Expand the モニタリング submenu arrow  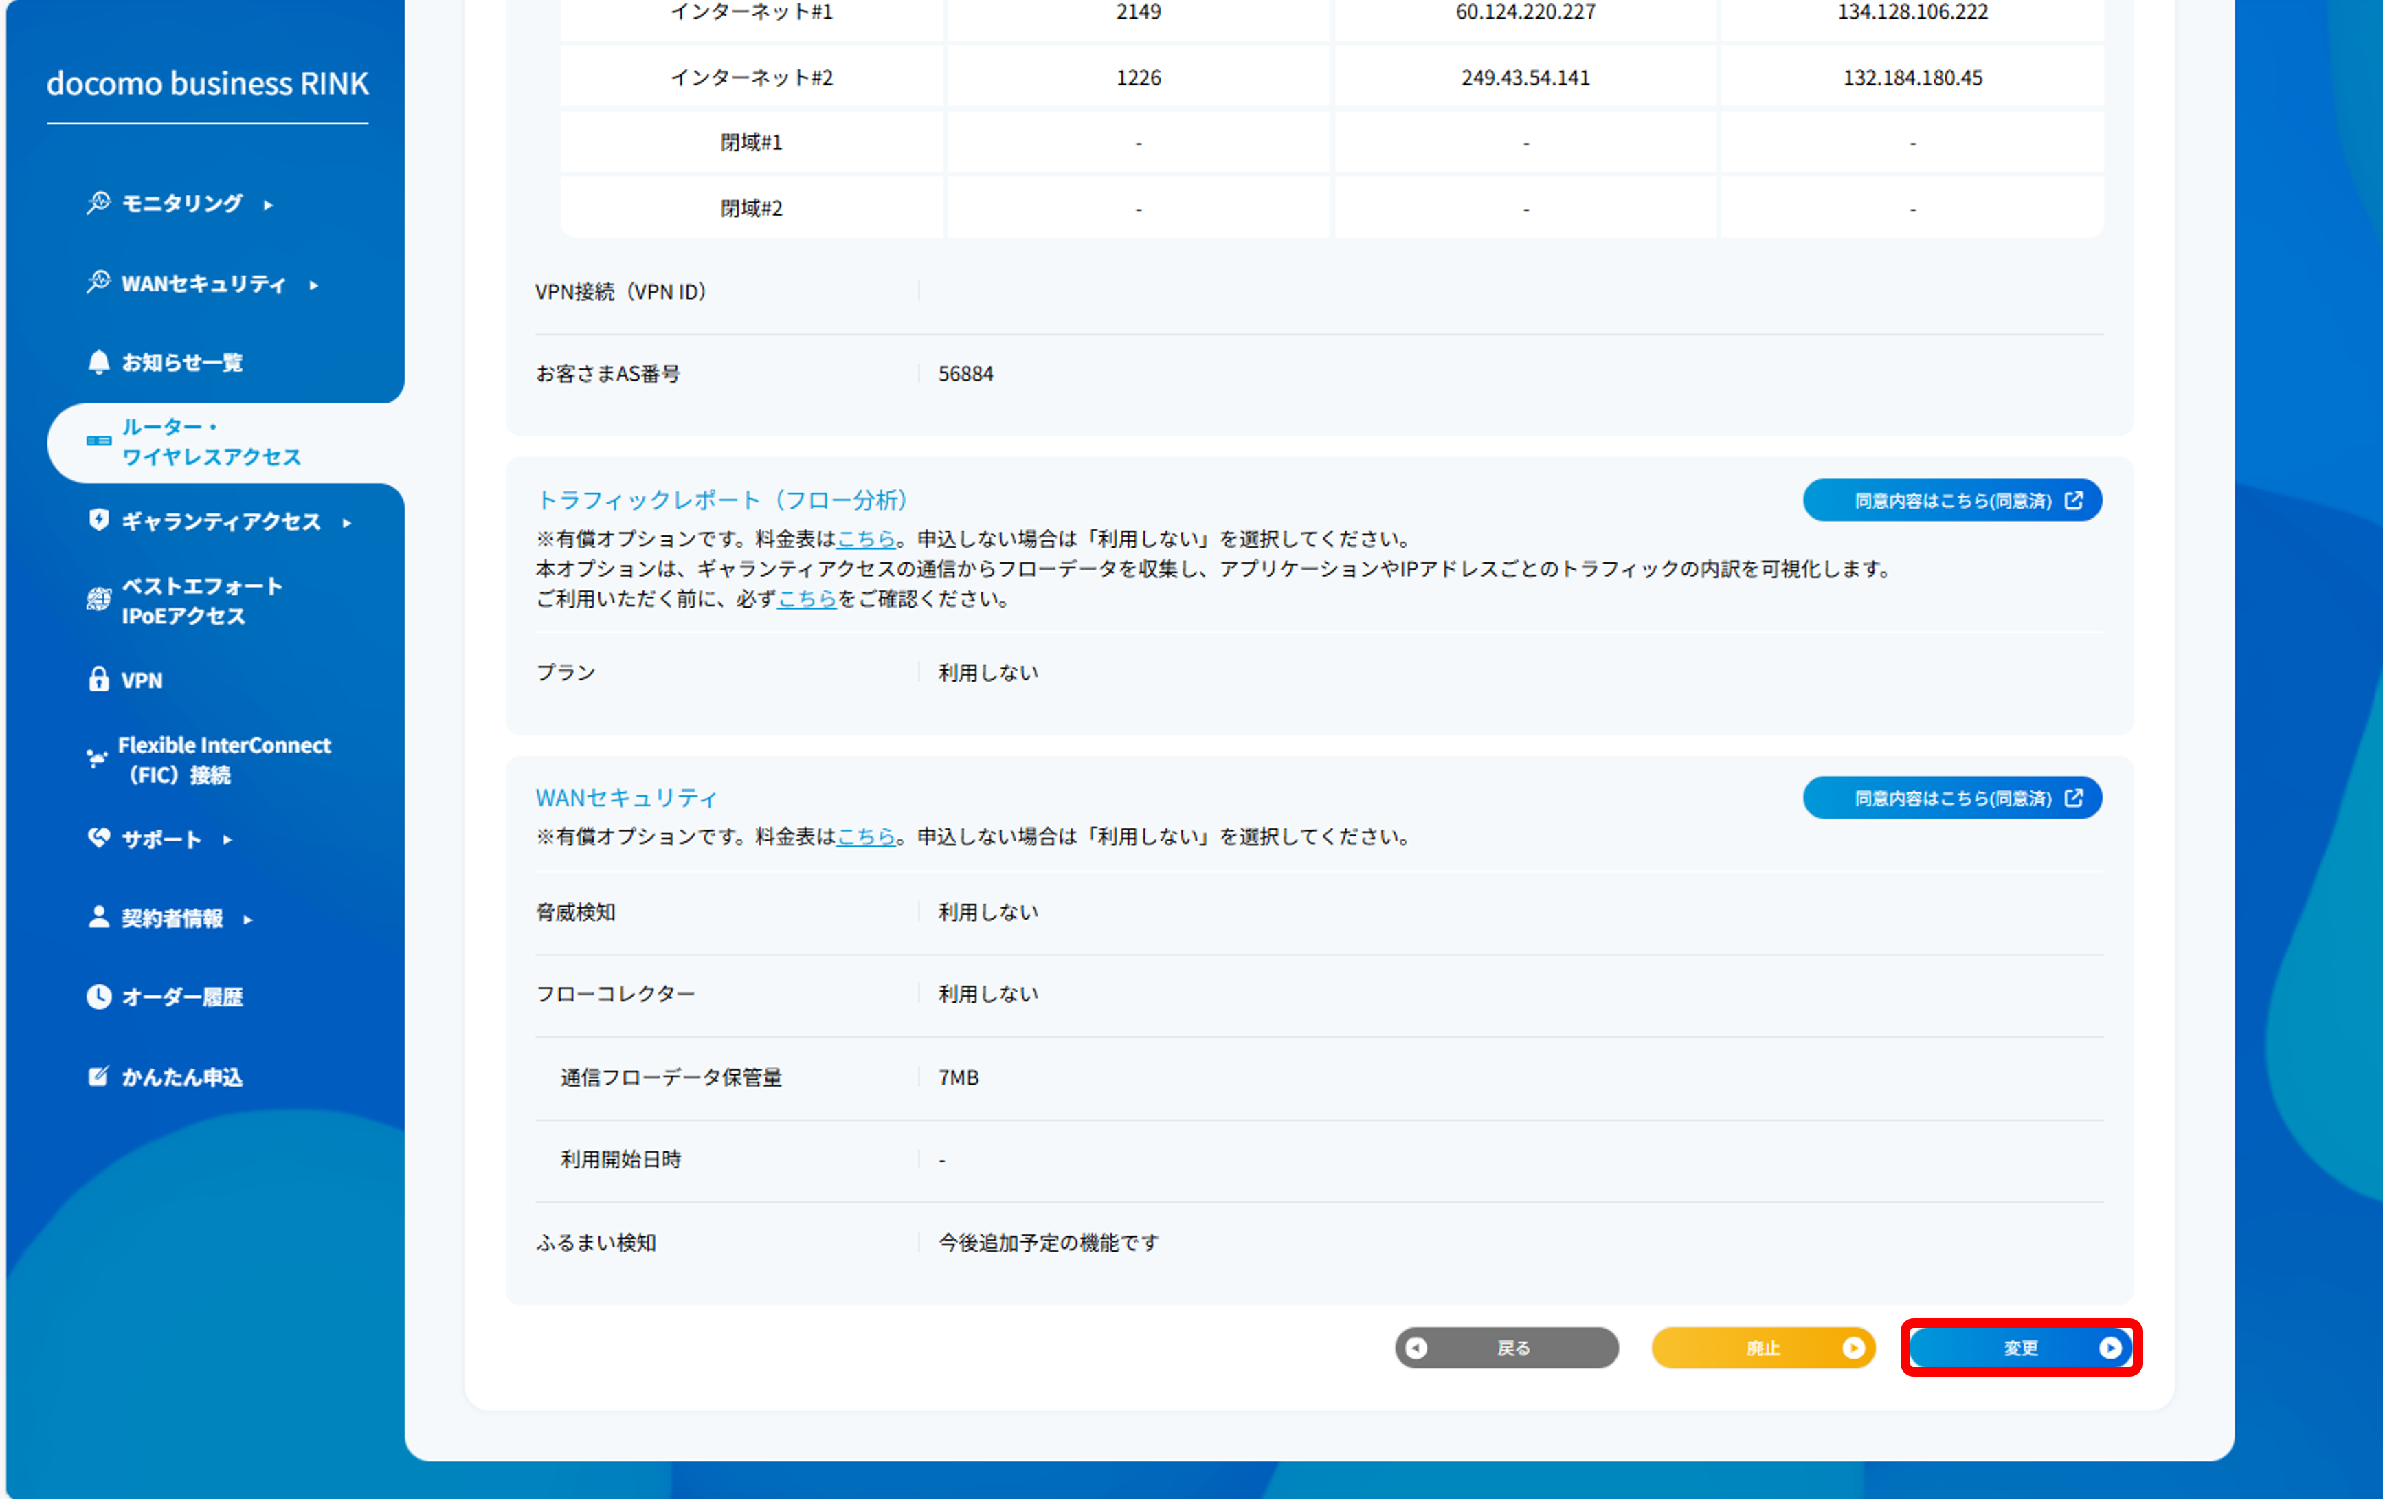(268, 205)
